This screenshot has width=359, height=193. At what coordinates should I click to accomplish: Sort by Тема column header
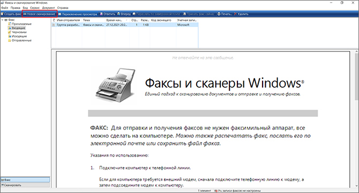tap(93, 20)
